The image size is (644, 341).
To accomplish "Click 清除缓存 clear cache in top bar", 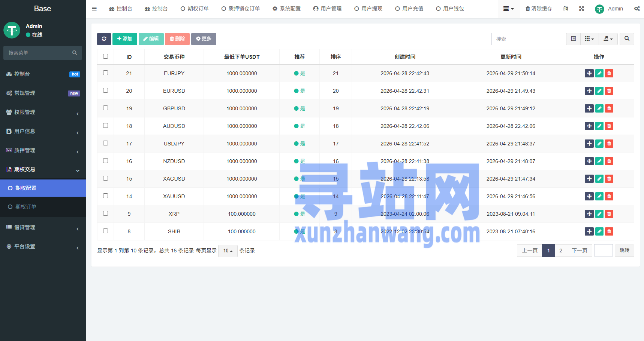I will 539,9.
